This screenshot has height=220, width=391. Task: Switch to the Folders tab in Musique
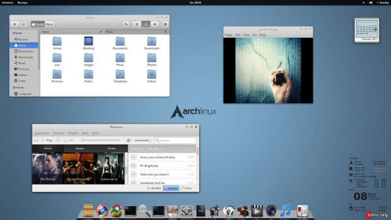click(x=111, y=148)
